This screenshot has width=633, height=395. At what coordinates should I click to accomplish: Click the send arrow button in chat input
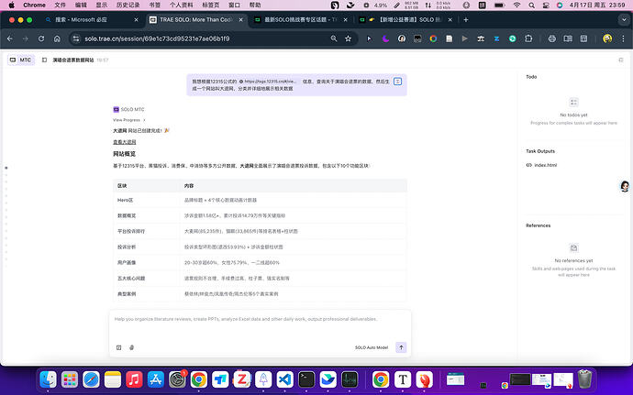pyautogui.click(x=401, y=347)
